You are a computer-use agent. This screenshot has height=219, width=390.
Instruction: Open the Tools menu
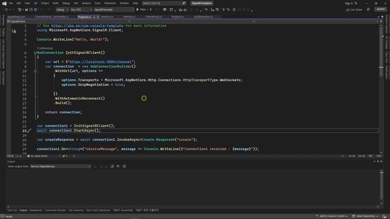click(97, 3)
